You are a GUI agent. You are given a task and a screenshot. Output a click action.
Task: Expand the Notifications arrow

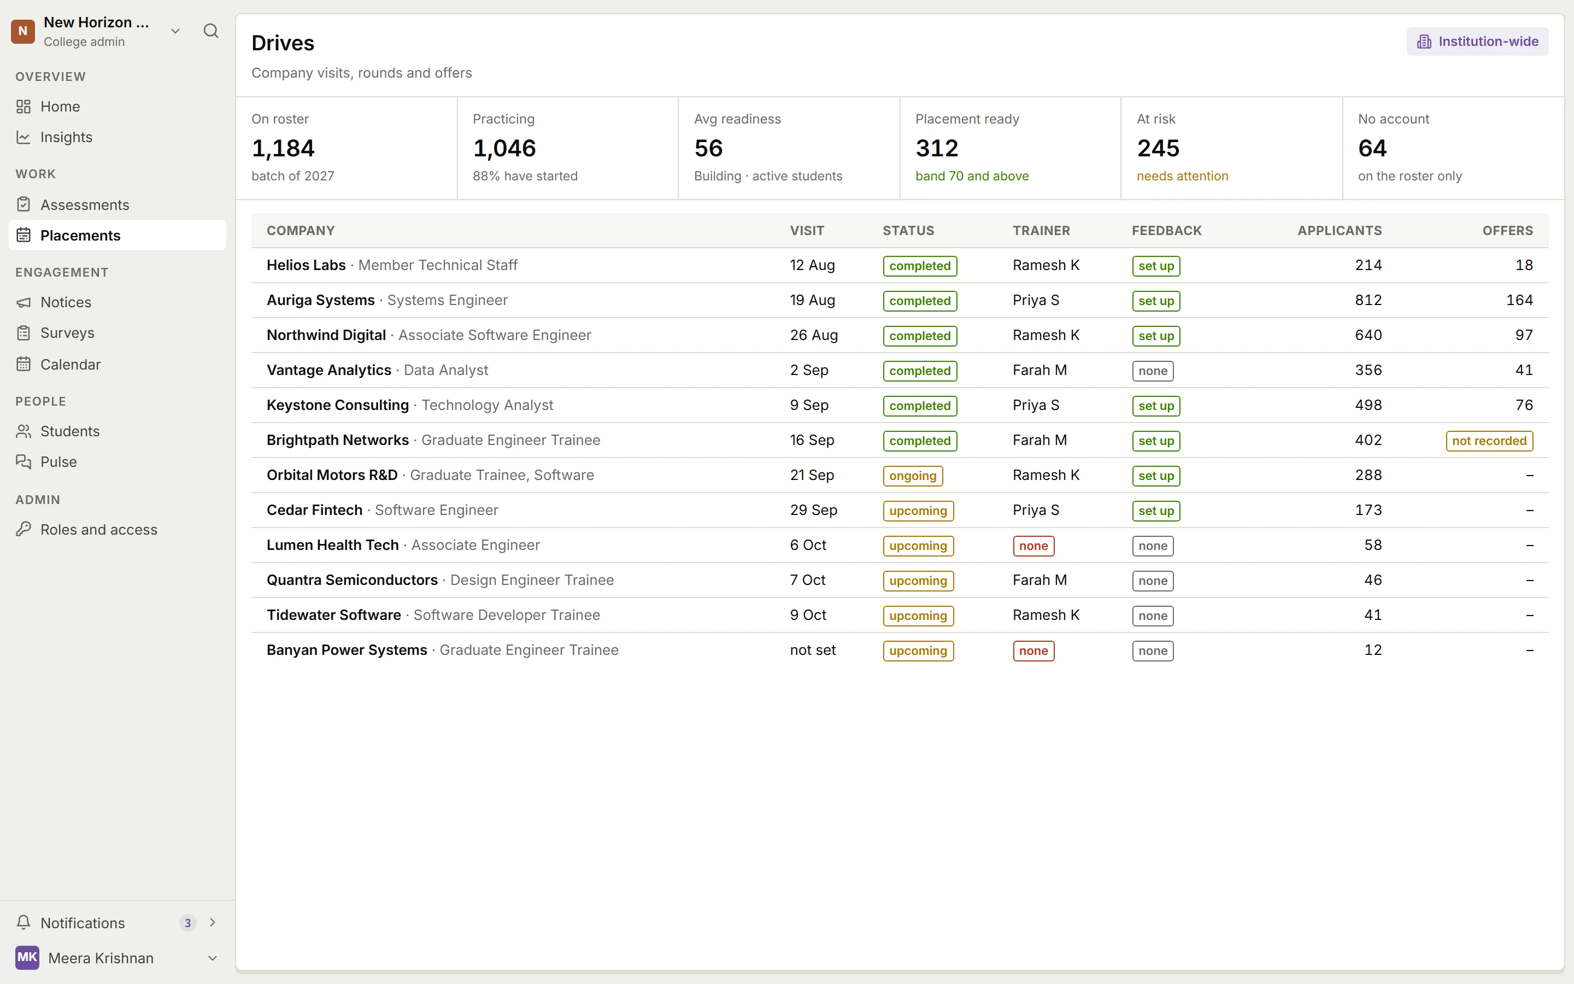pyautogui.click(x=212, y=922)
